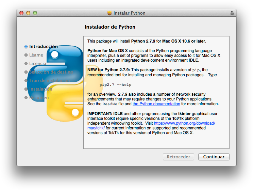Click the blue bullet beside Introducción
Screen dimensions: 253x190
tap(26, 47)
